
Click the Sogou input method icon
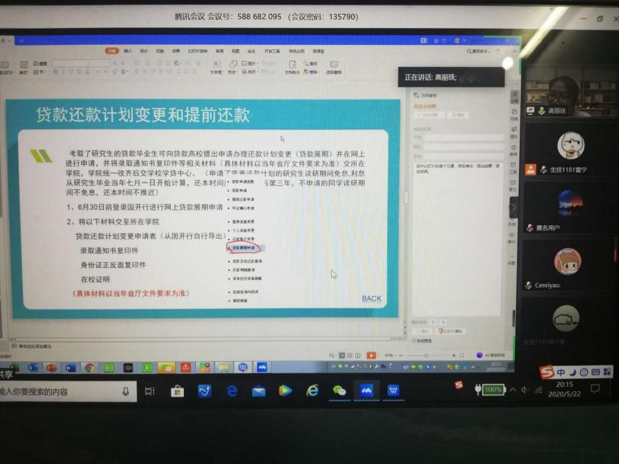(x=546, y=373)
